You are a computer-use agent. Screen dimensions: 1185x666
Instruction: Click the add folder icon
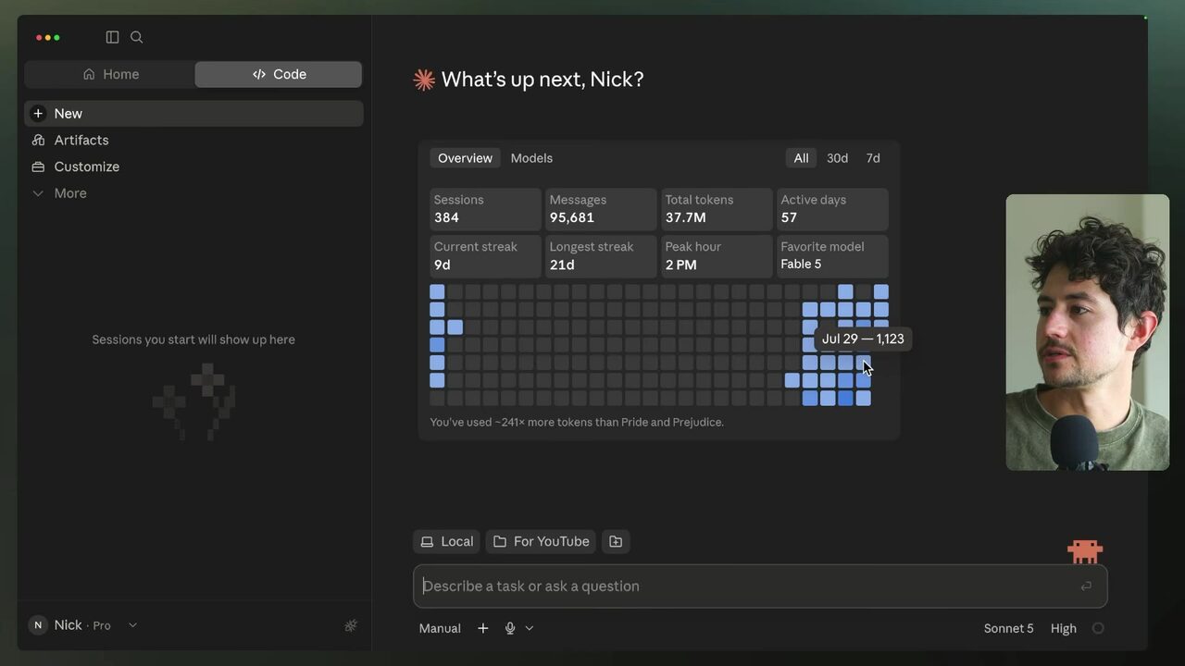[616, 541]
